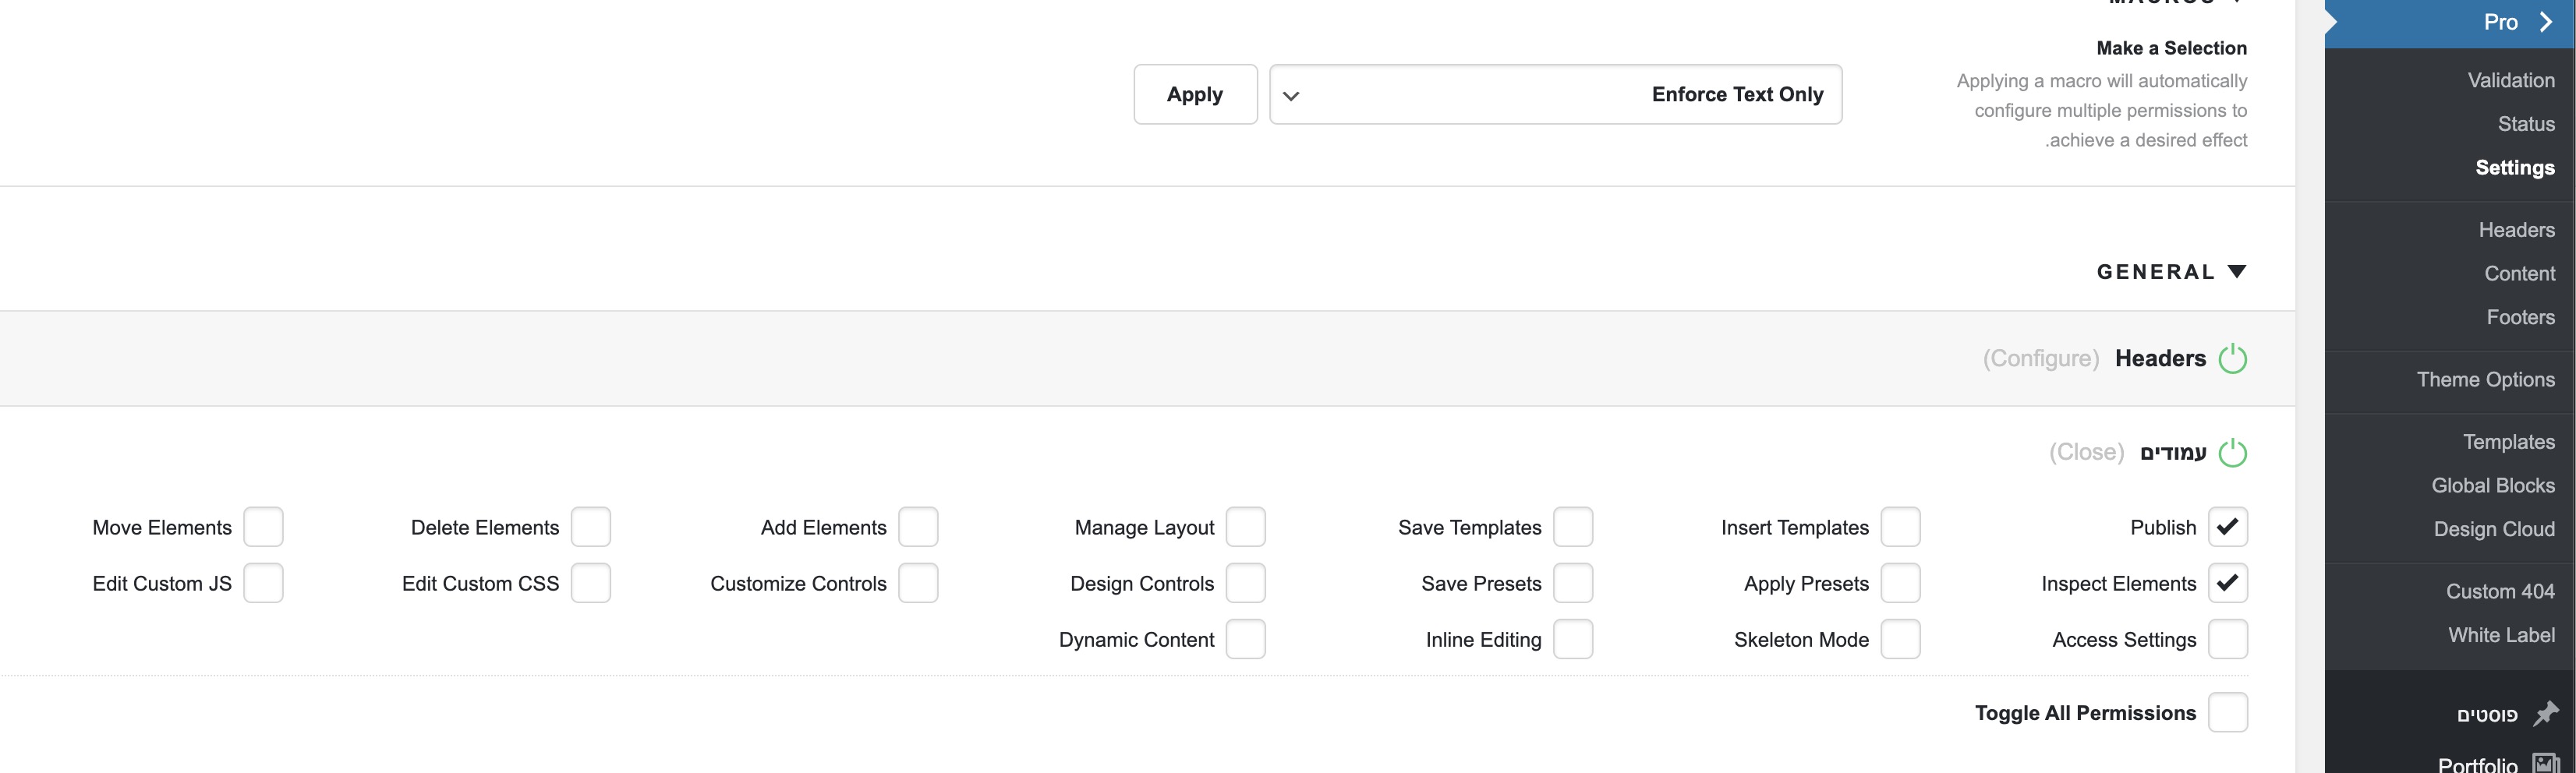The width and height of the screenshot is (2576, 773).
Task: Open Theme Options menu item
Action: [2485, 379]
